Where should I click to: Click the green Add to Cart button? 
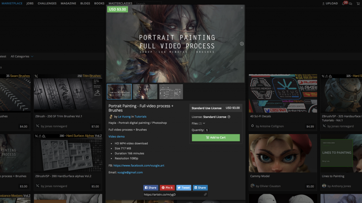click(x=216, y=138)
